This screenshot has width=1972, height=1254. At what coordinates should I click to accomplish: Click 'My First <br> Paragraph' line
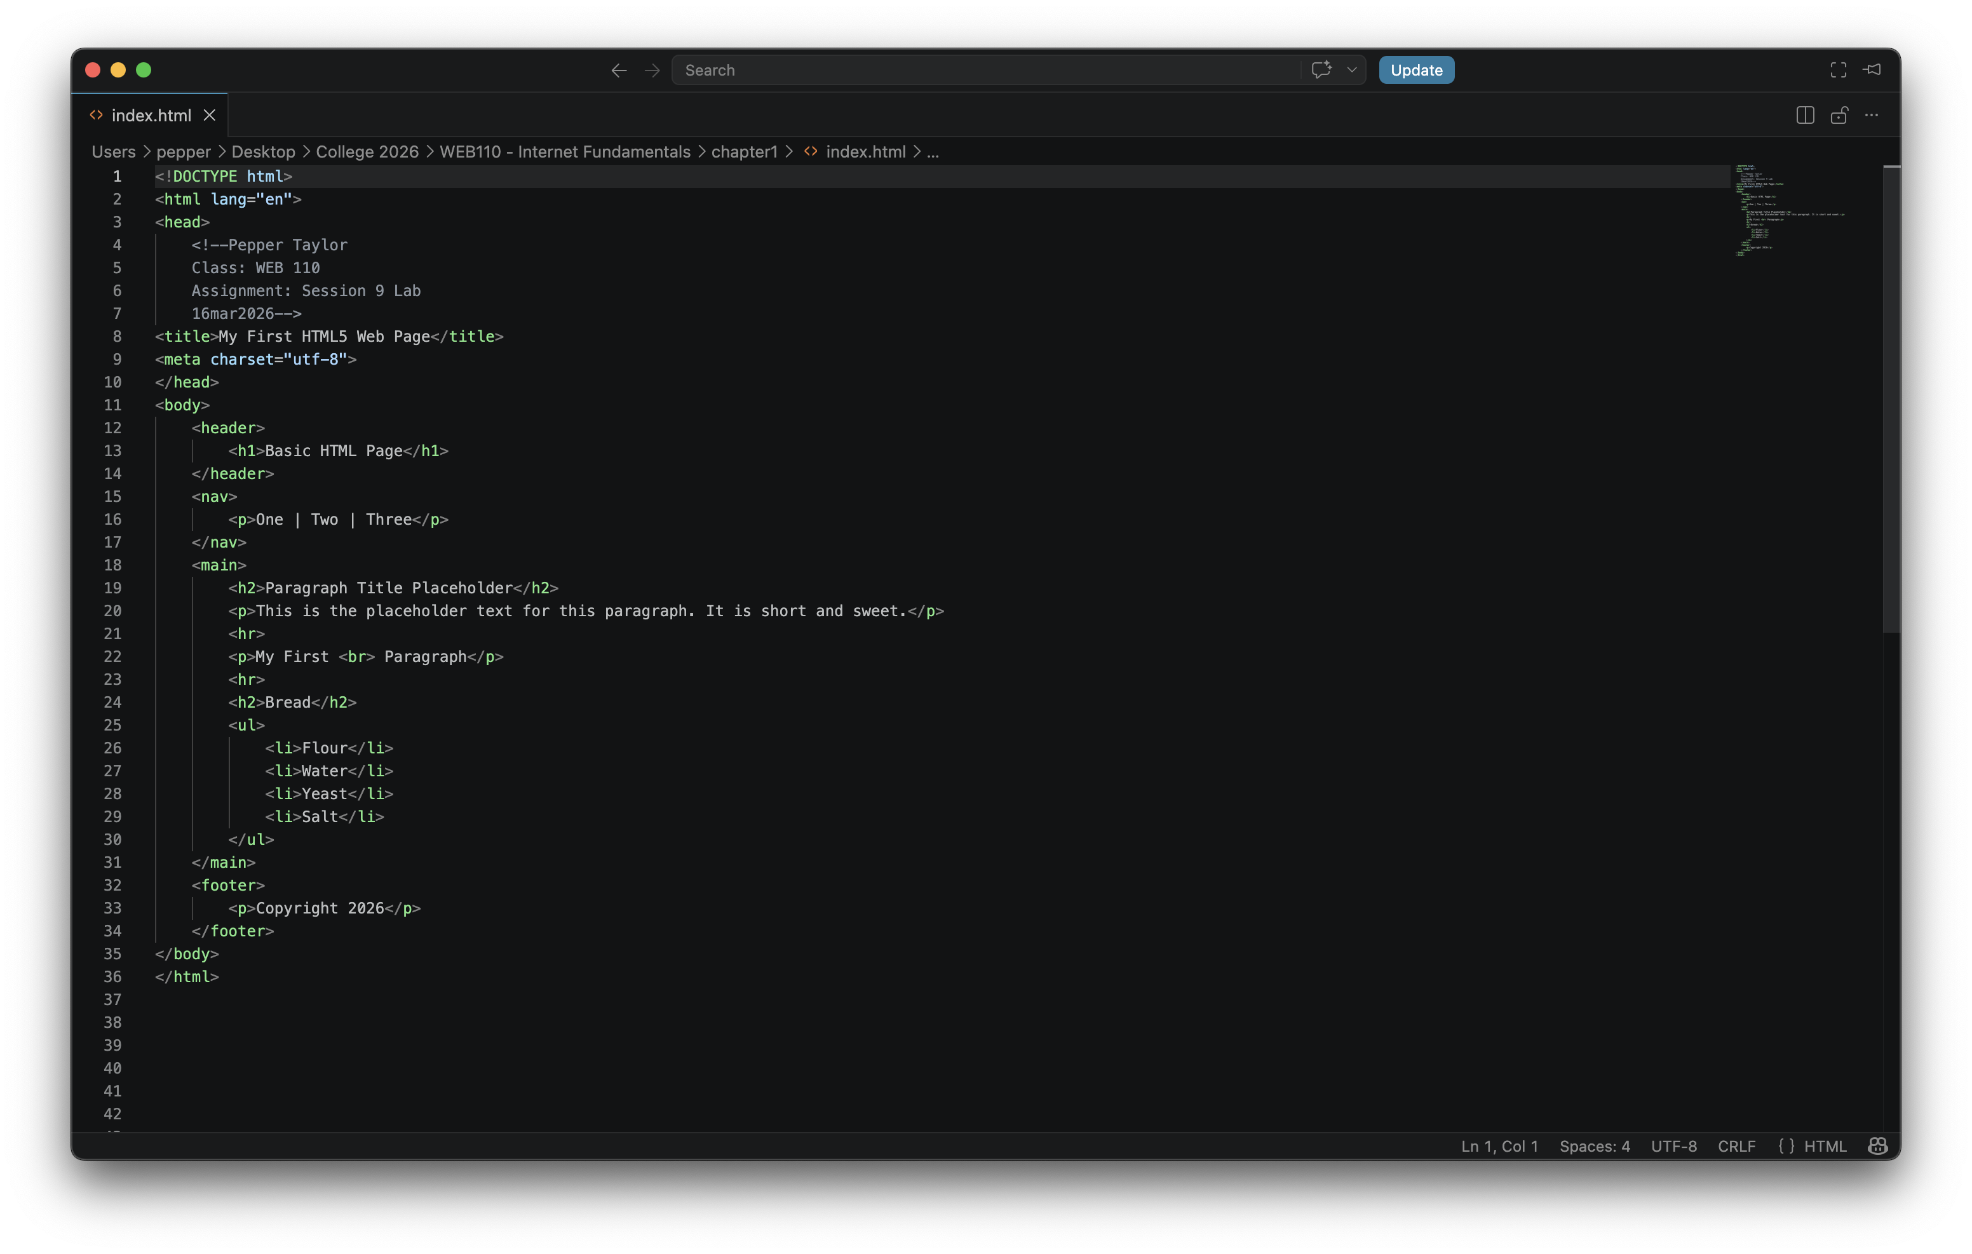tap(366, 657)
